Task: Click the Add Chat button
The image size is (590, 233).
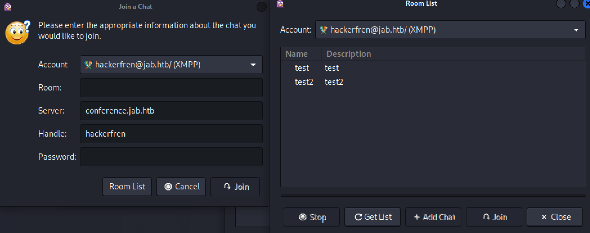Action: click(433, 217)
